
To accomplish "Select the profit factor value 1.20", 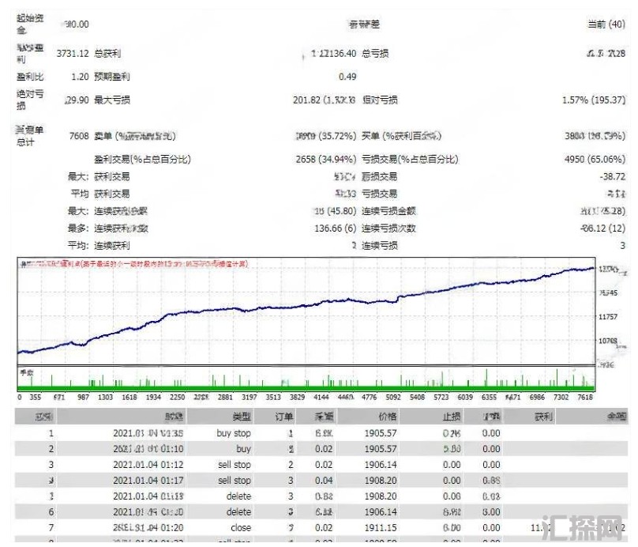I will click(x=80, y=77).
